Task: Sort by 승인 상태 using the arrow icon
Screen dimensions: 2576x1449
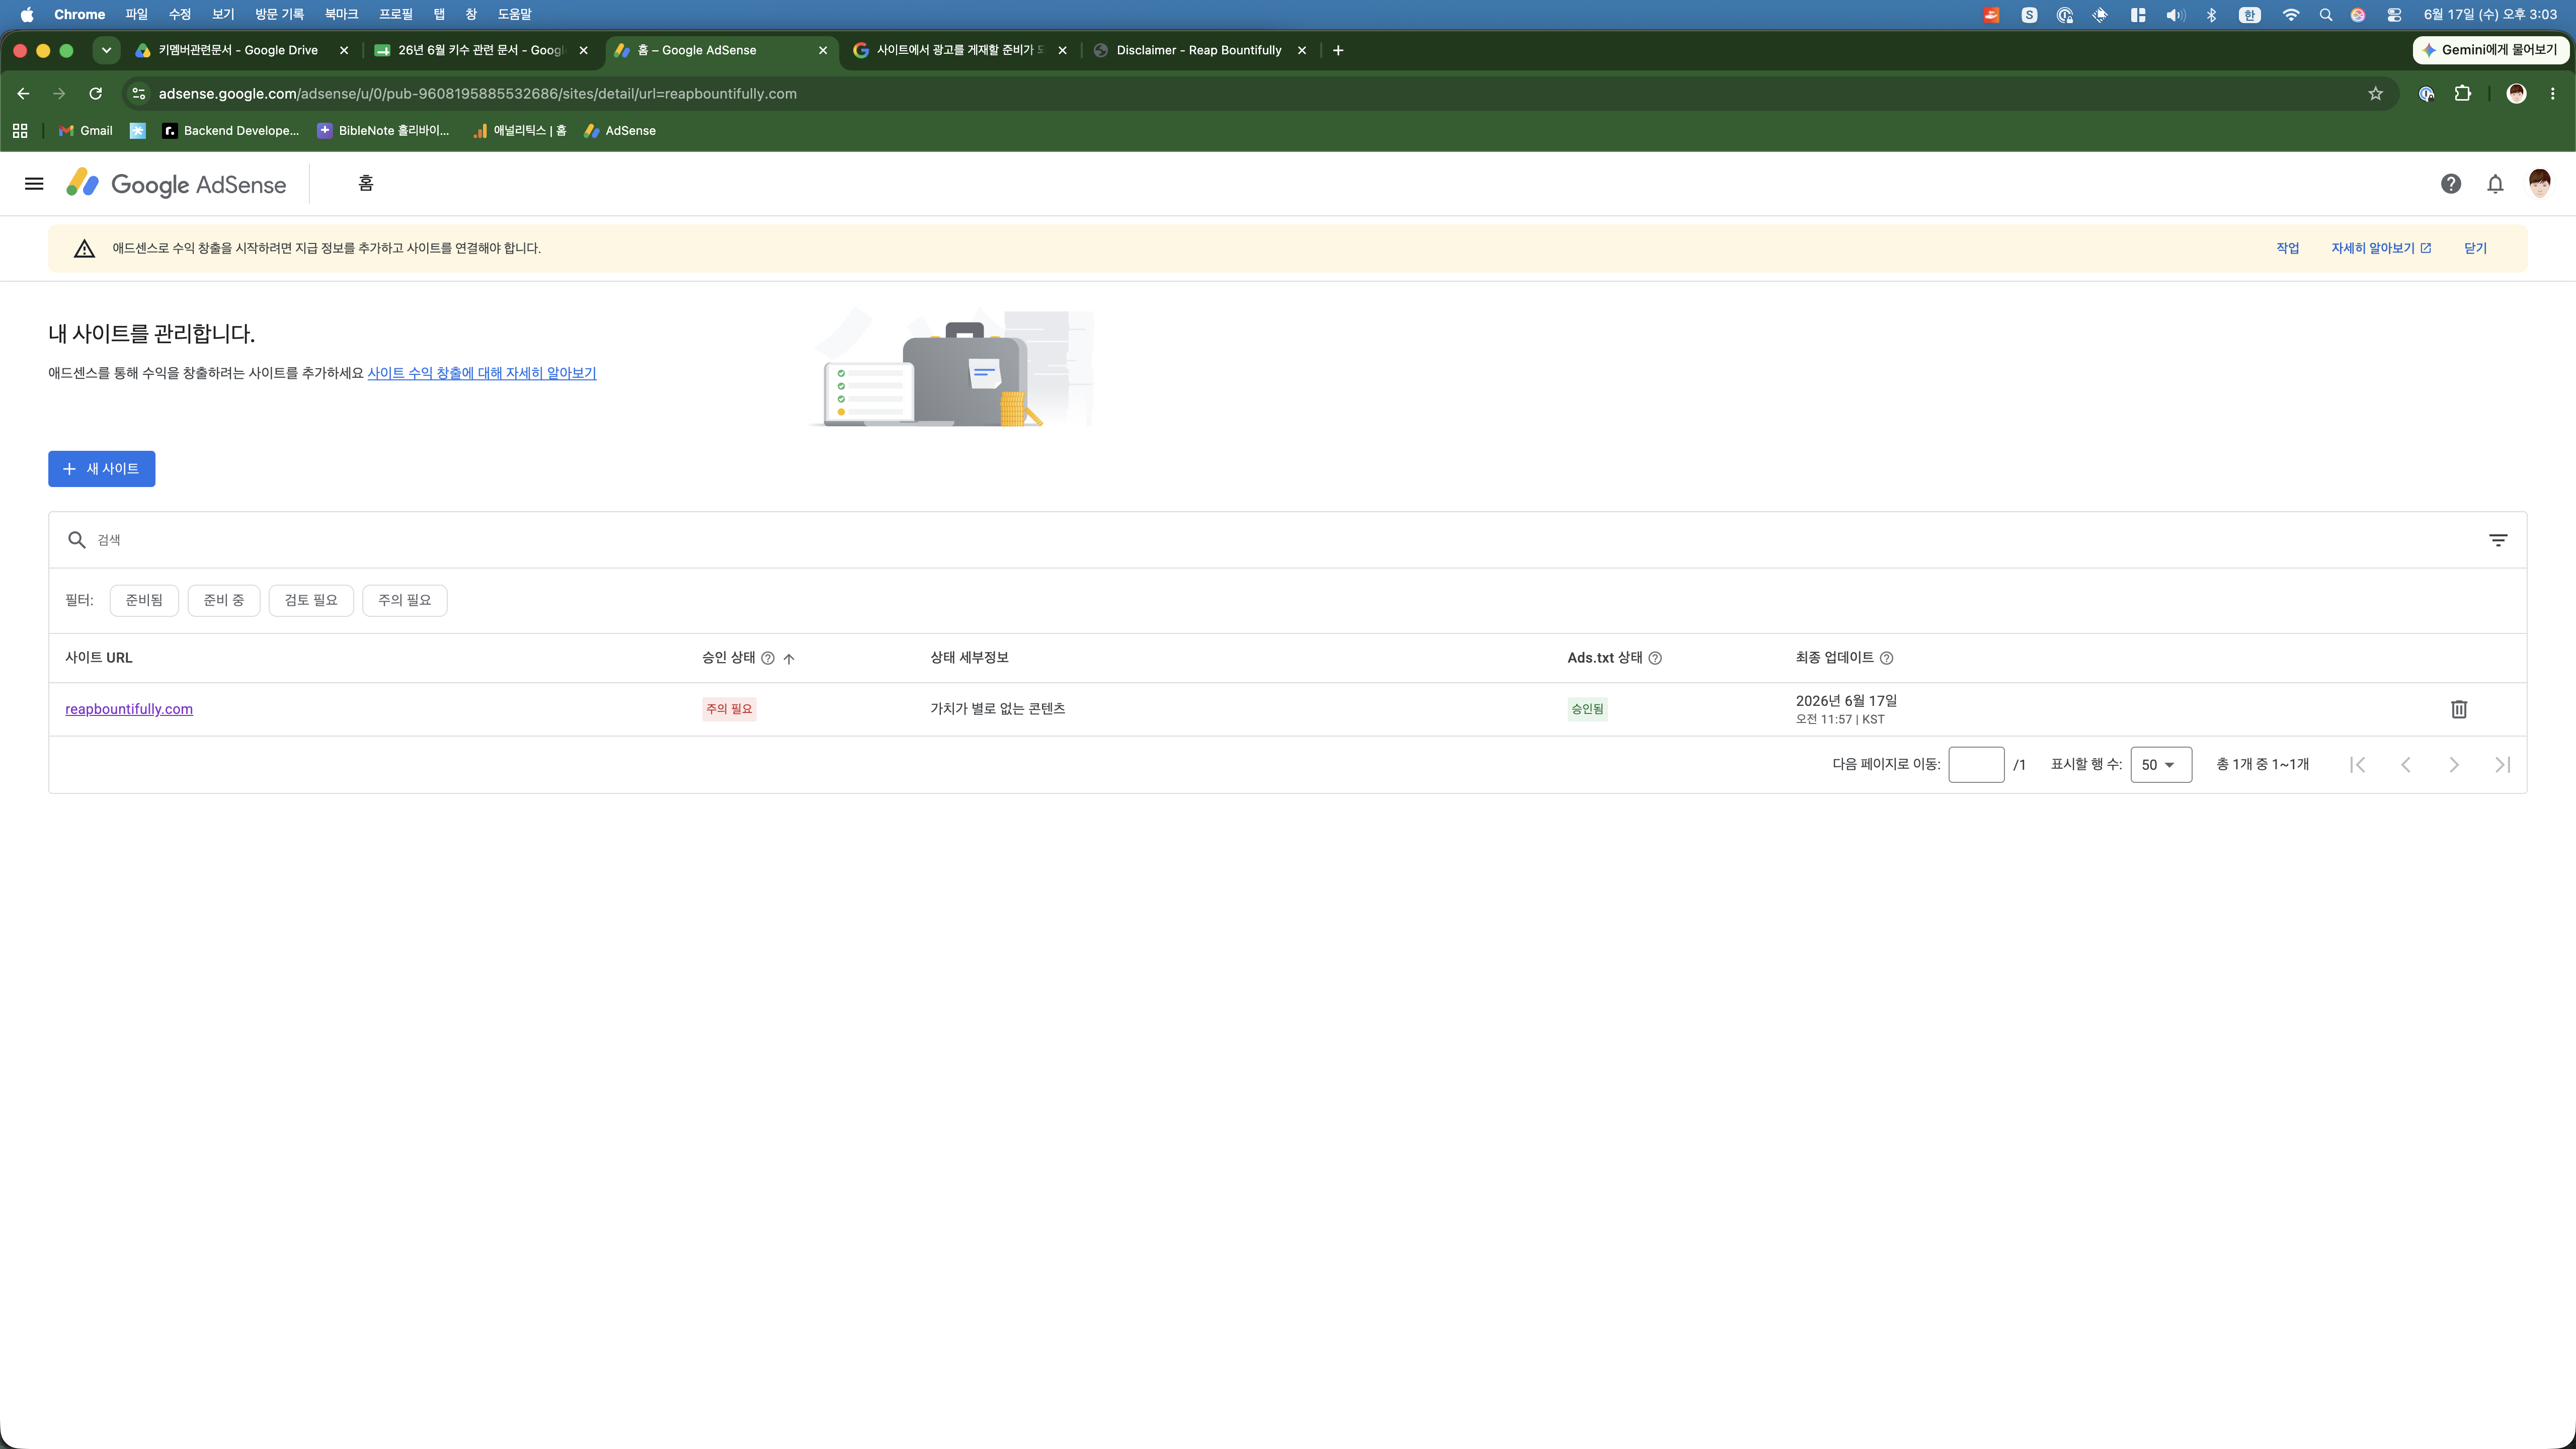Action: (x=789, y=658)
